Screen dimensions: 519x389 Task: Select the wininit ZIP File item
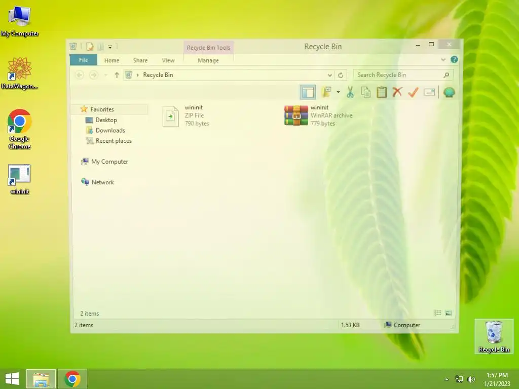[186, 115]
